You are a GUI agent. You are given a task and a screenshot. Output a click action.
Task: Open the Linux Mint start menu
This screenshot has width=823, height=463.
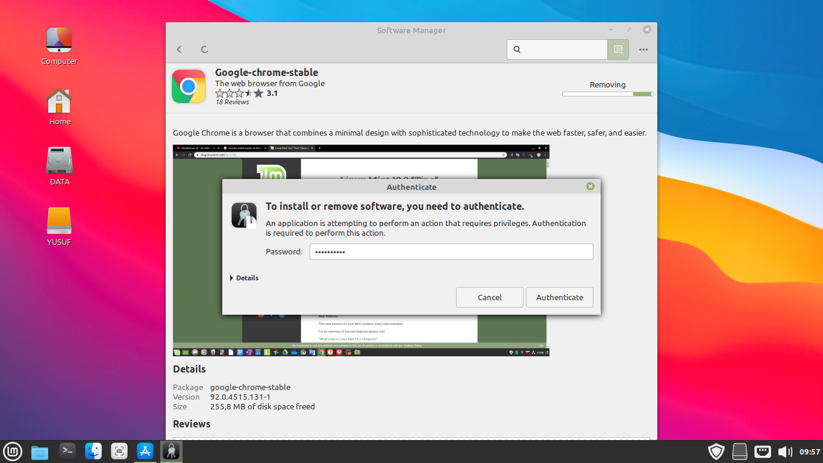pos(13,451)
